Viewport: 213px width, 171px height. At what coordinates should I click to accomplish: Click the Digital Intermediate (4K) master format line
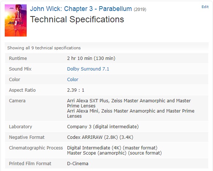coord(112,148)
